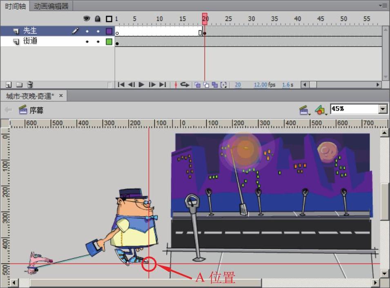The image size is (390, 288).
Task: Open the timeline panel options menu
Action: click(x=383, y=5)
